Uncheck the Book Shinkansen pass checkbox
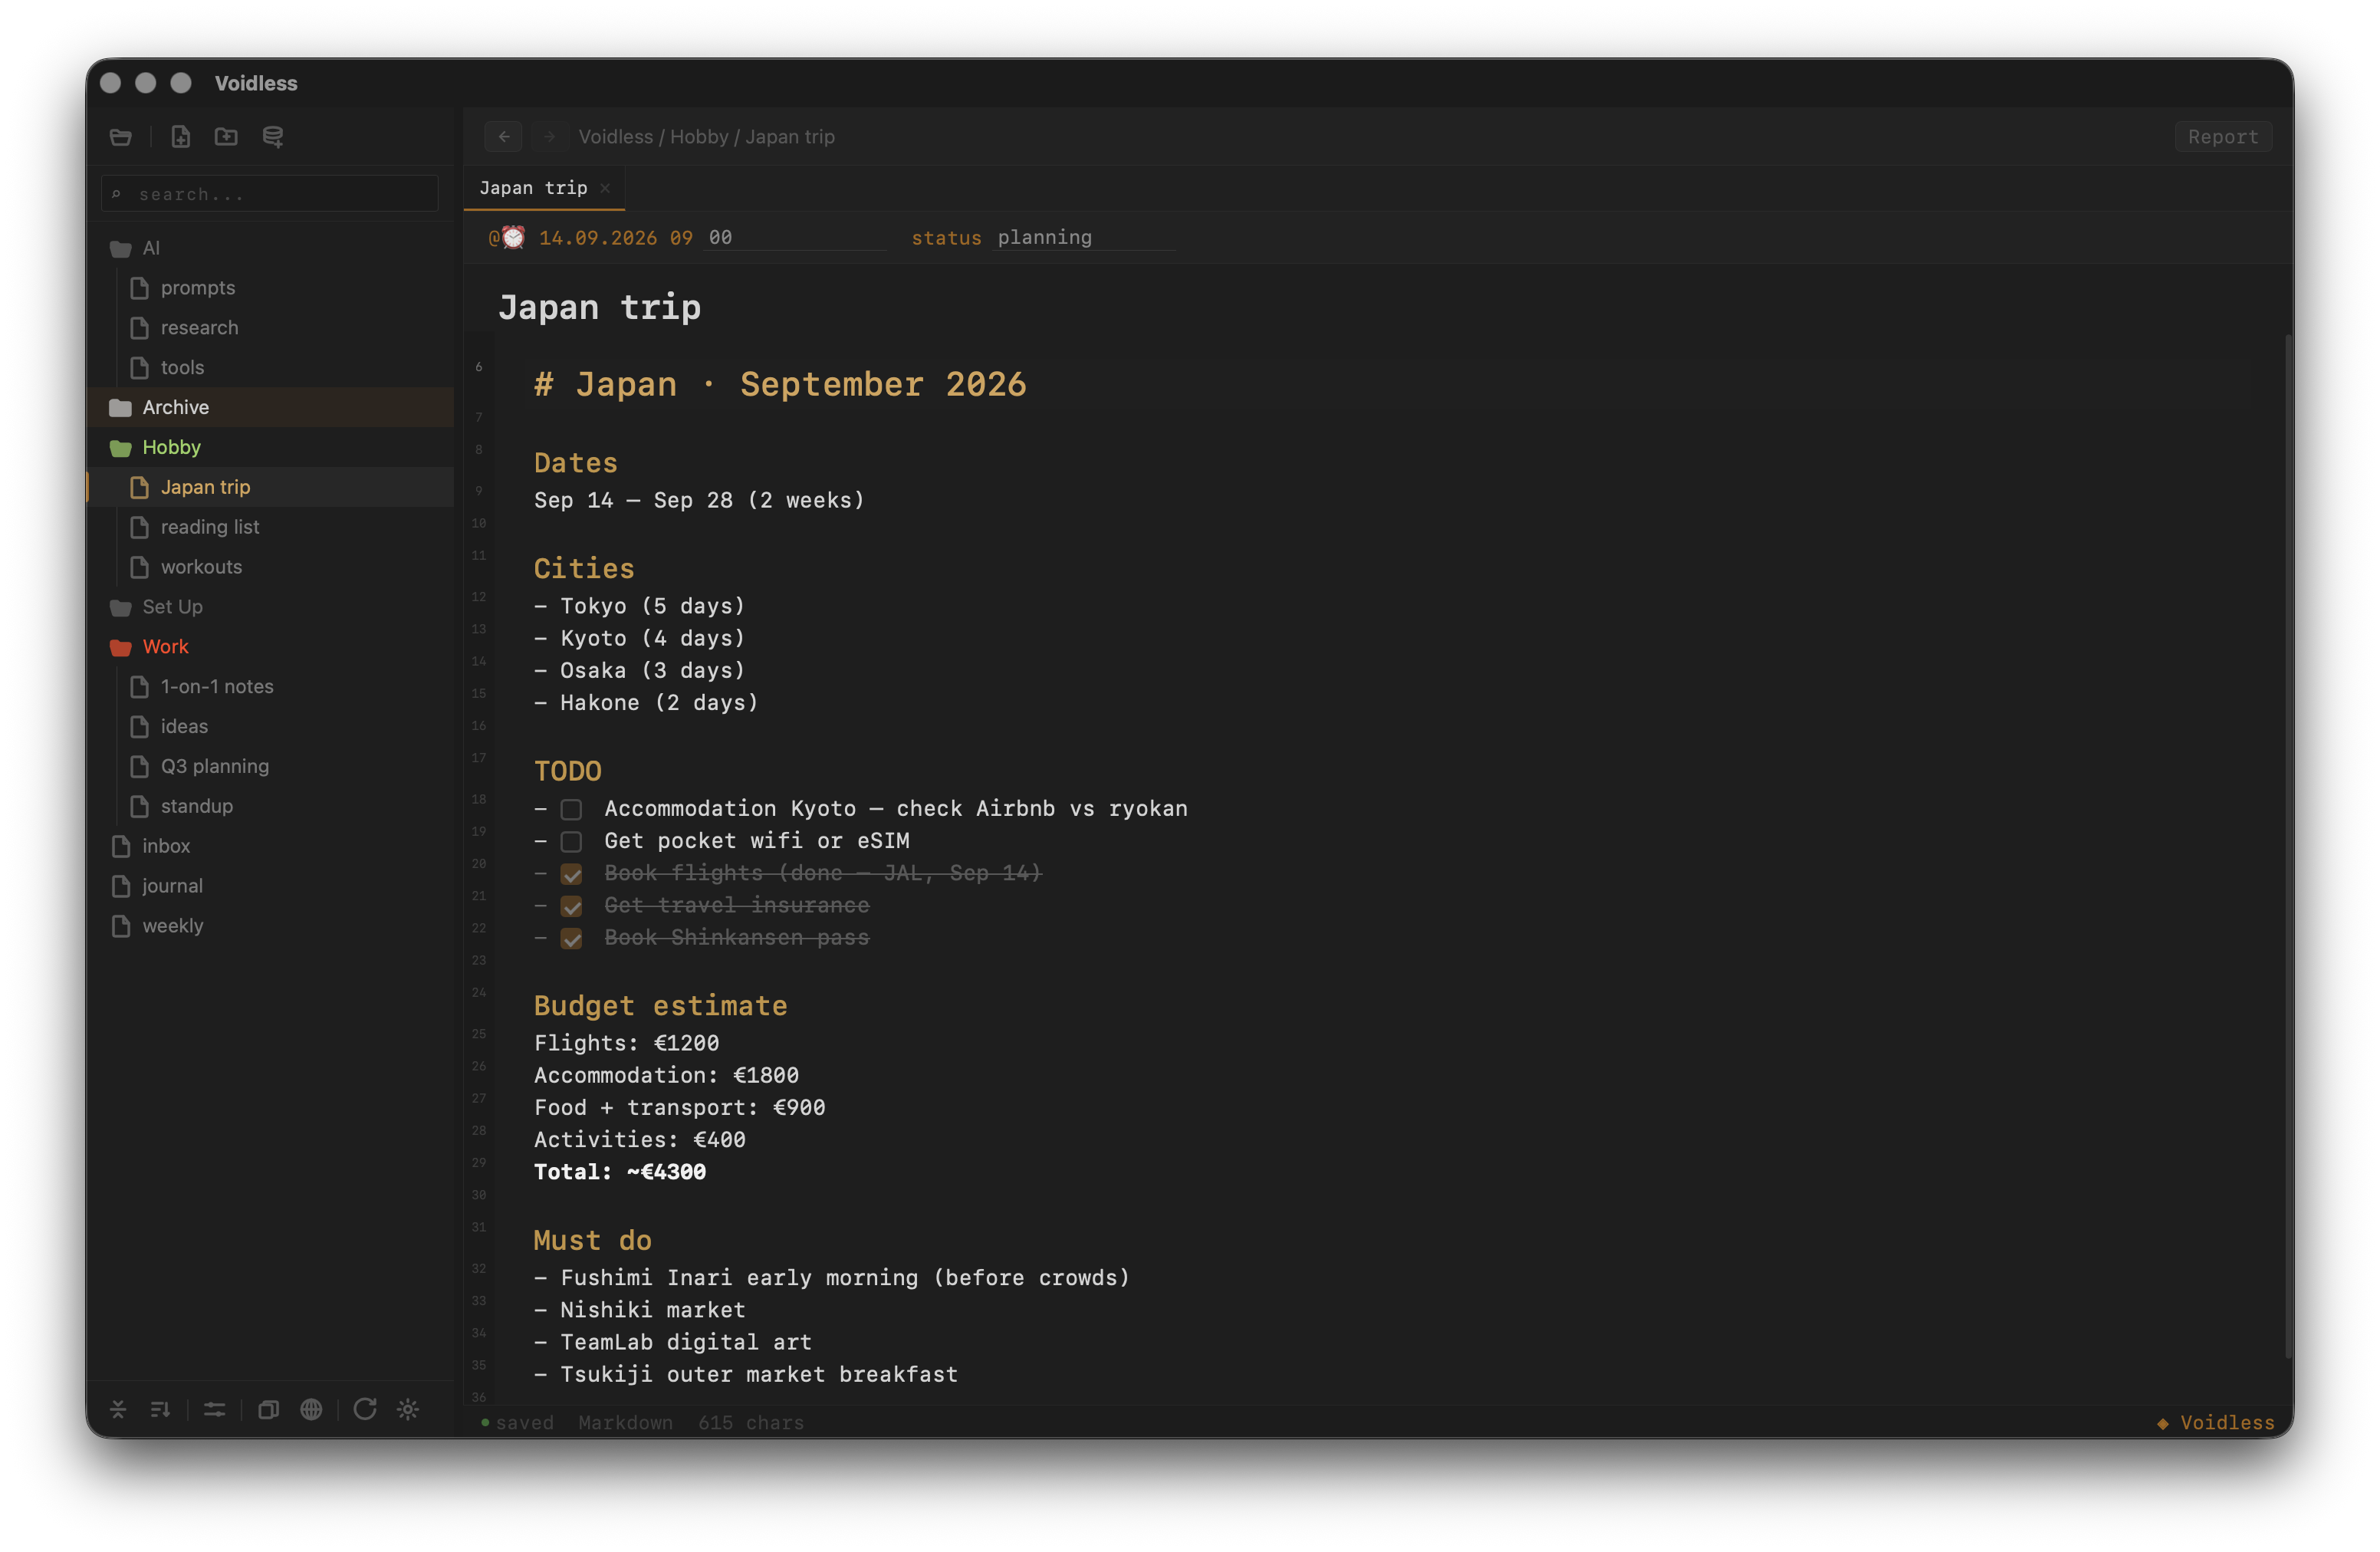The image size is (2380, 1552). pyautogui.click(x=571, y=938)
